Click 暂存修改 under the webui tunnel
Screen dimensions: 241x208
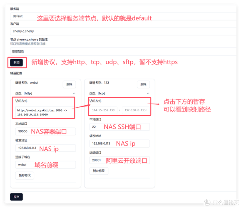click(x=25, y=175)
